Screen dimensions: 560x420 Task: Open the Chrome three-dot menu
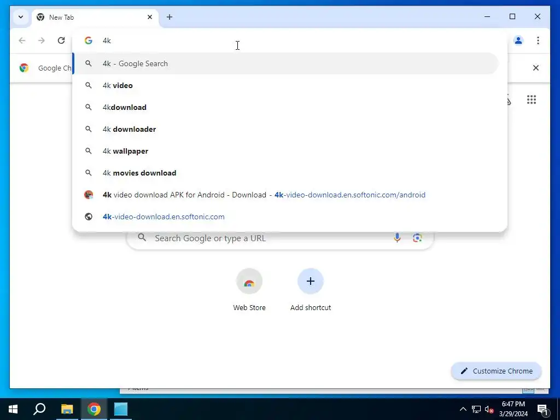point(538,40)
